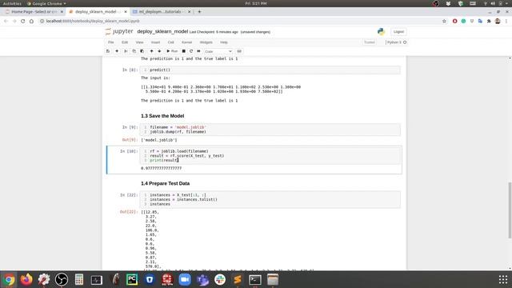Go back in browser history
Viewport: 512px width, 288px height.
(x=6, y=22)
